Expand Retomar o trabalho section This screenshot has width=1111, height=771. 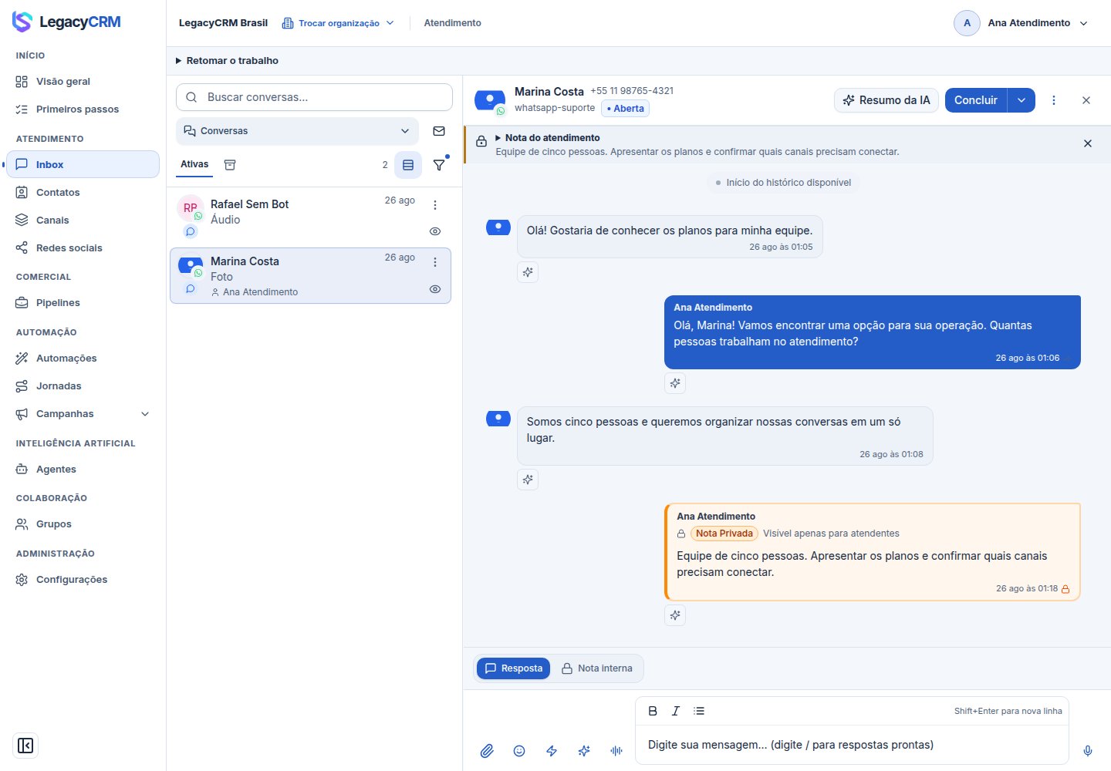coord(228,61)
